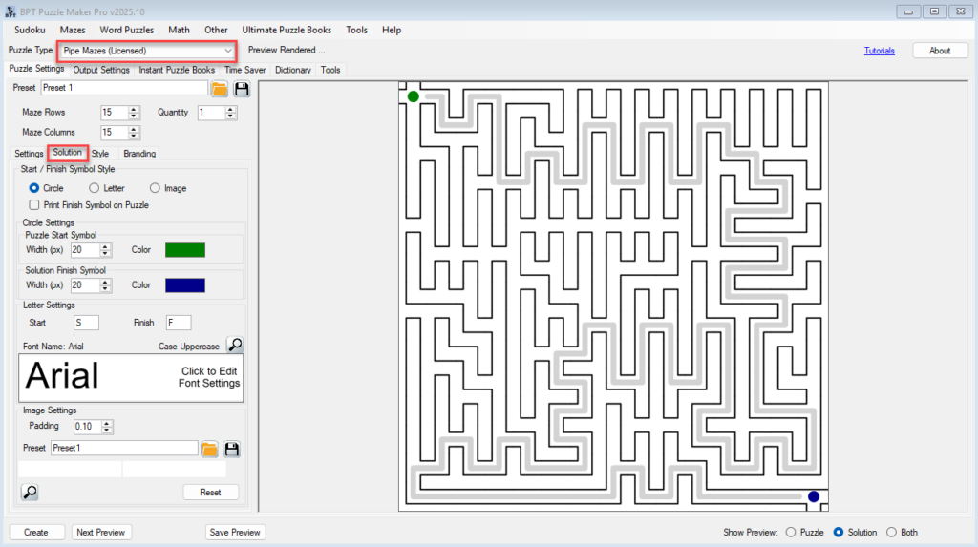Screen dimensions: 978x547
Task: Click magnifier icon next to Case Uppercase
Action: [235, 345]
